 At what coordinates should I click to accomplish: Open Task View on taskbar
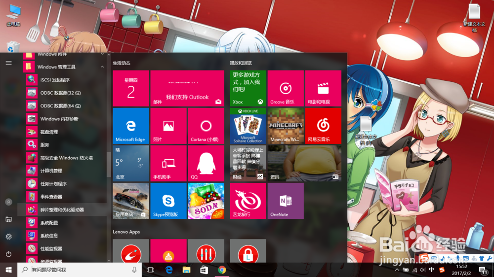click(x=151, y=270)
